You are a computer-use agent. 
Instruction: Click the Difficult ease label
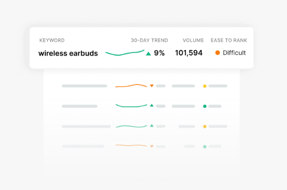(234, 53)
